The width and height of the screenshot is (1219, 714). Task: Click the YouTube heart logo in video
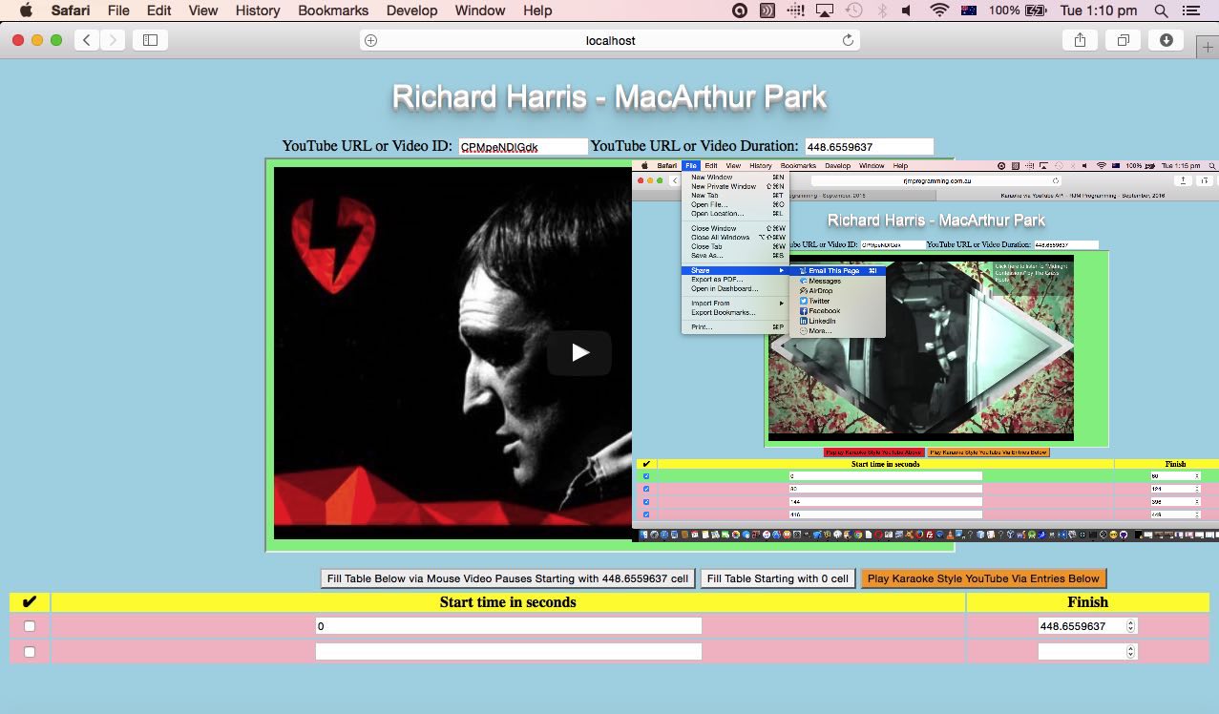pyautogui.click(x=331, y=246)
